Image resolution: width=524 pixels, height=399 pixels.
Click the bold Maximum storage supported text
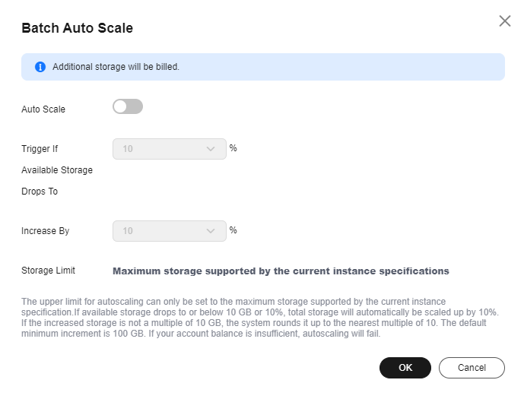coord(281,271)
